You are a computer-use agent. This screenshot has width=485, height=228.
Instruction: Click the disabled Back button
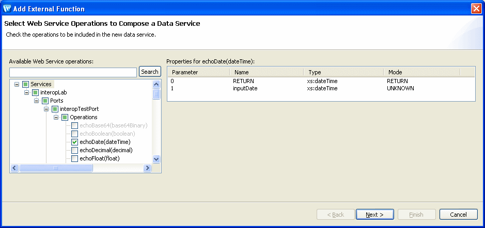pyautogui.click(x=336, y=215)
